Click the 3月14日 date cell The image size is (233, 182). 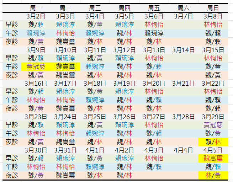(x=183, y=50)
